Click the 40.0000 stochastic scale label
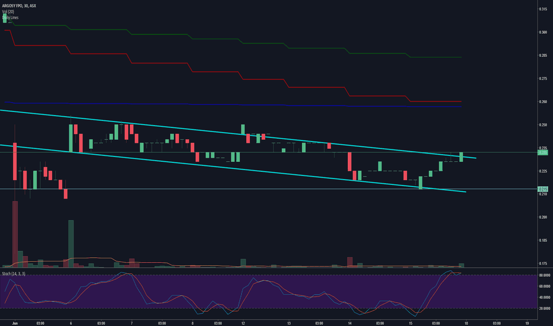 (544, 298)
